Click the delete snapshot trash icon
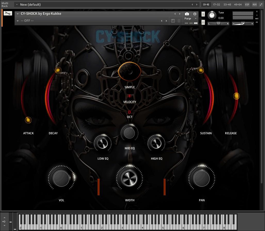The height and width of the screenshot is (231, 265). point(179,21)
